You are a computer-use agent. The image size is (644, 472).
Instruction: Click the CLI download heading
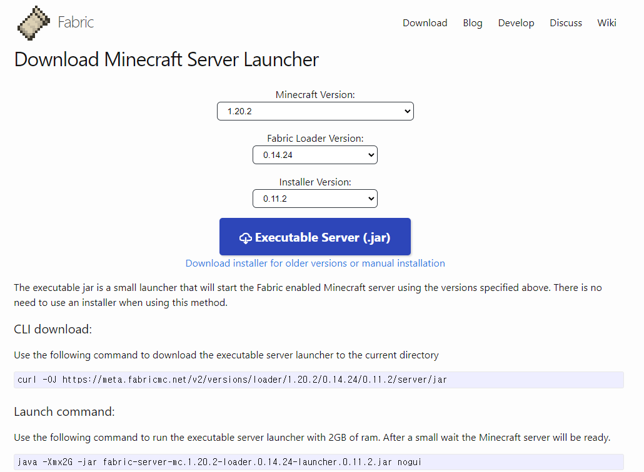[x=53, y=329]
